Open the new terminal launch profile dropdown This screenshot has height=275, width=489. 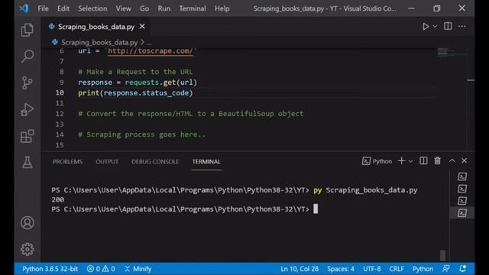(x=411, y=161)
